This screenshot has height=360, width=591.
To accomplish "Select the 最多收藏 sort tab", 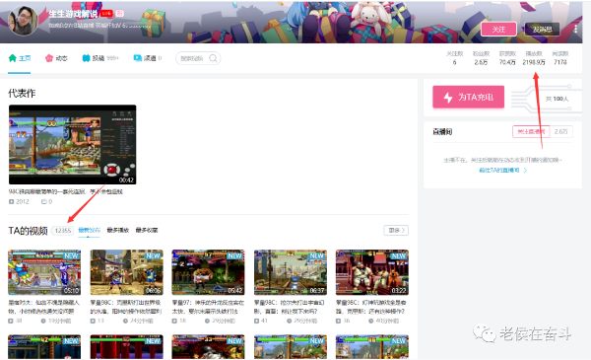I will pyautogui.click(x=147, y=230).
